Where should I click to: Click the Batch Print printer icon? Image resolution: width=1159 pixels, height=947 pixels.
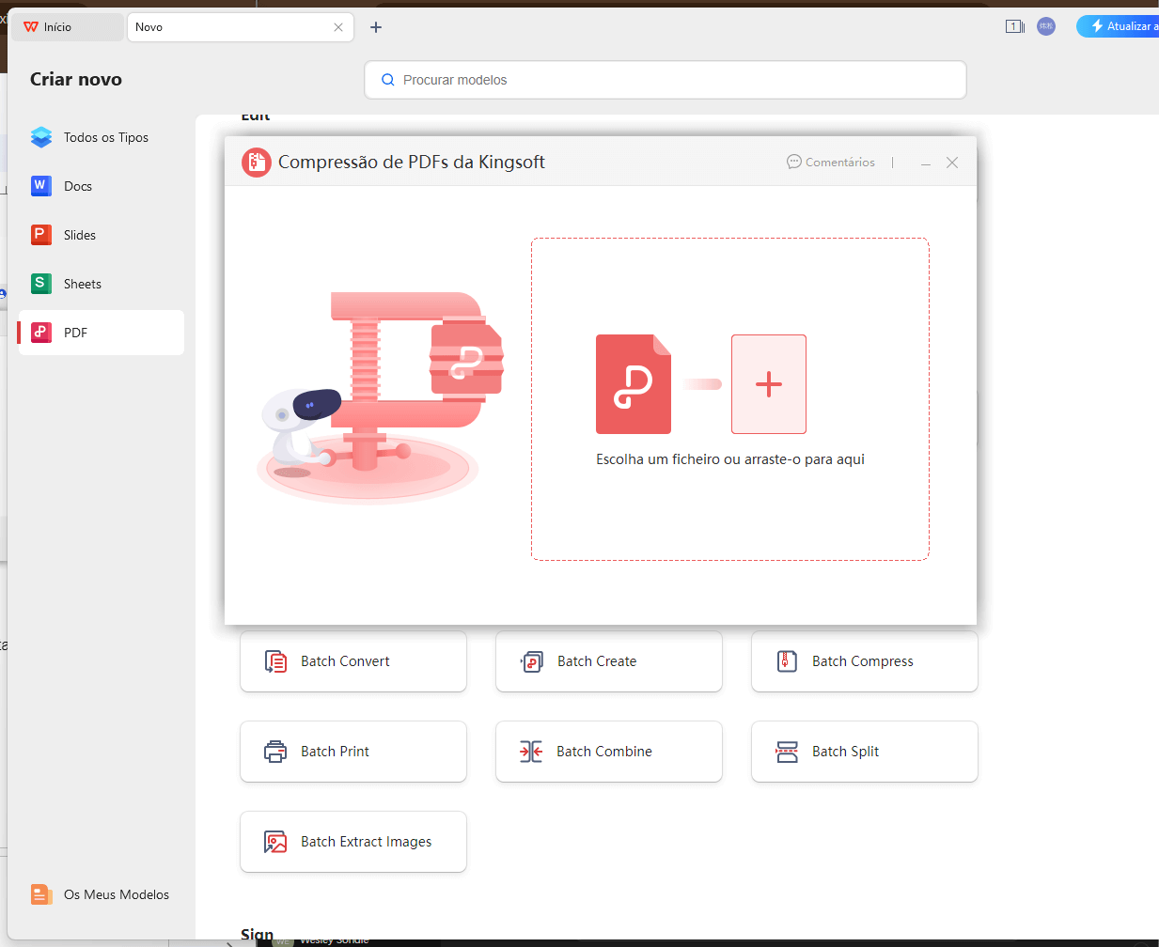tap(275, 752)
